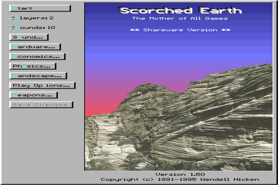The width and height of the screenshot is (278, 185).
Task: Open the Play Options... menu
Action: (42, 86)
